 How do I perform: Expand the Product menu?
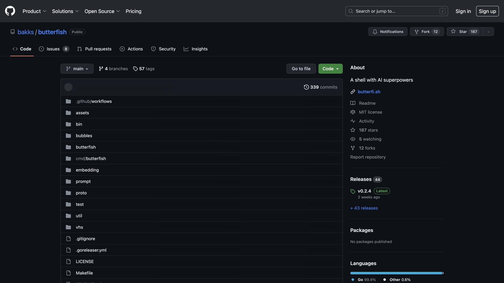(x=34, y=11)
